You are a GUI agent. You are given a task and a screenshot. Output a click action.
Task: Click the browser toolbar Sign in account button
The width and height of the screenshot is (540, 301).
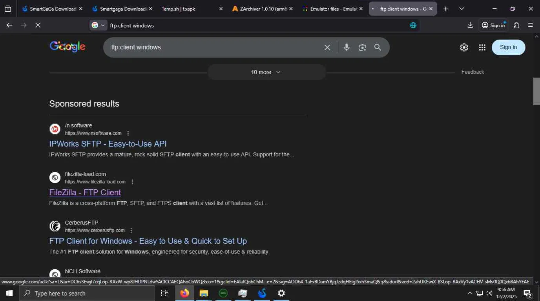pyautogui.click(x=493, y=25)
